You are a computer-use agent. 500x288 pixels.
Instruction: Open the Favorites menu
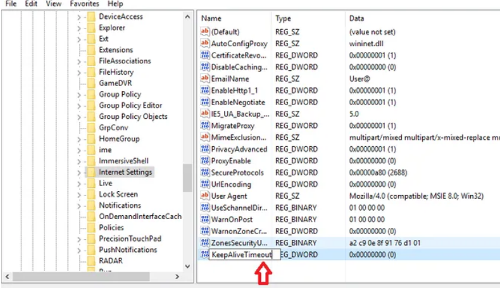(x=84, y=4)
